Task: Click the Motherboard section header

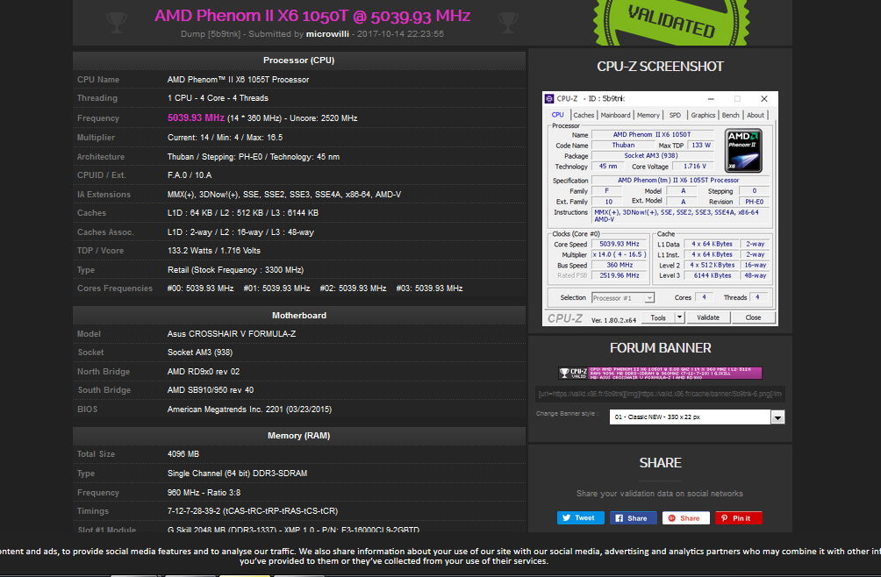Action: coord(299,316)
